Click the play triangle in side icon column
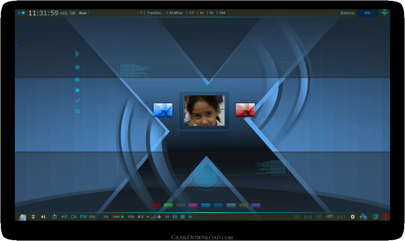Image resolution: width=405 pixels, height=241 pixels. (77, 54)
